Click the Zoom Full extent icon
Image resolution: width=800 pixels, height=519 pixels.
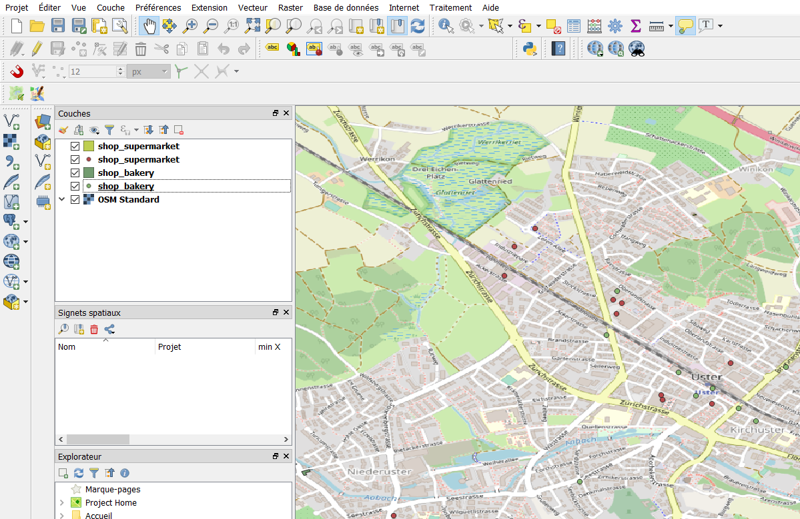tap(252, 26)
